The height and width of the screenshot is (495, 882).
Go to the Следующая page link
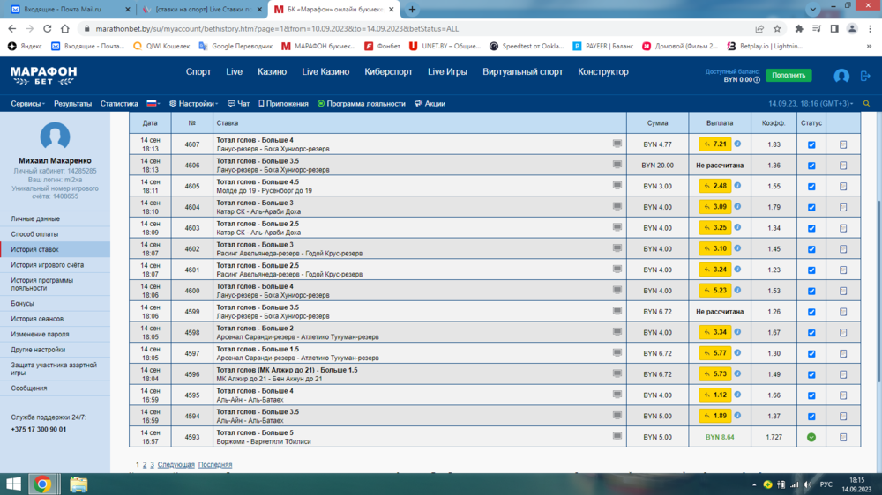point(176,464)
